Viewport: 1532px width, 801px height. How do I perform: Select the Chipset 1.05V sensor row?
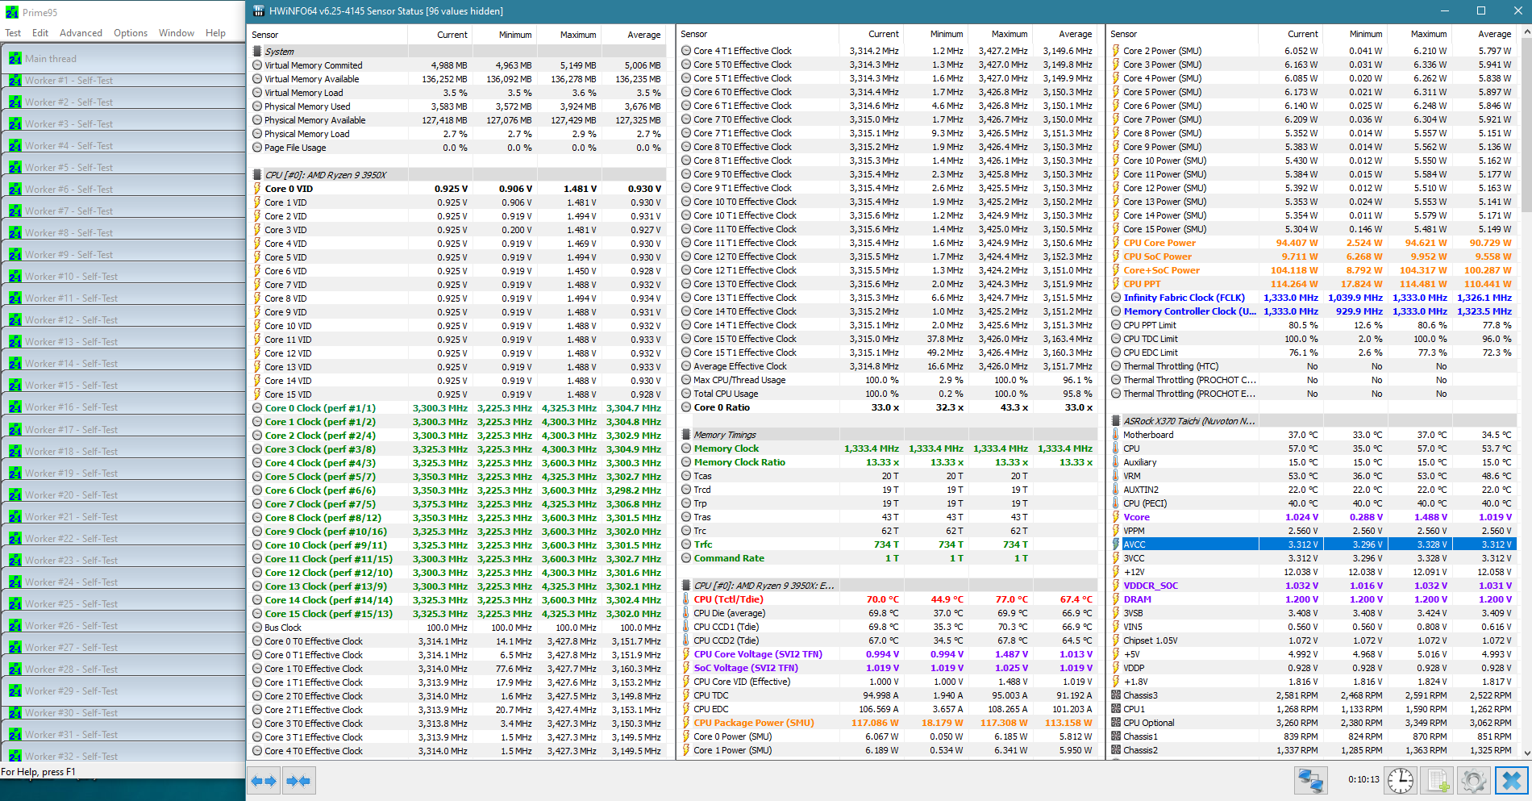coord(1312,640)
